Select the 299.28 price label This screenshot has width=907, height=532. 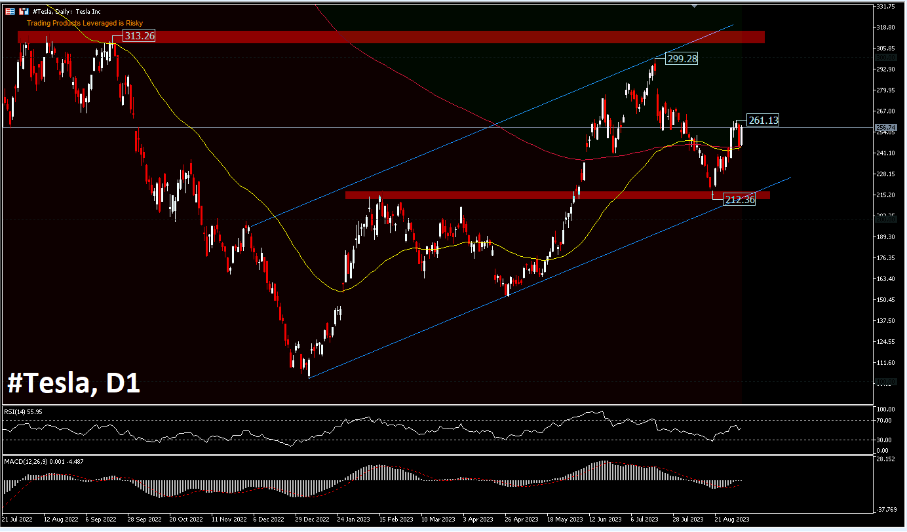[x=682, y=59]
